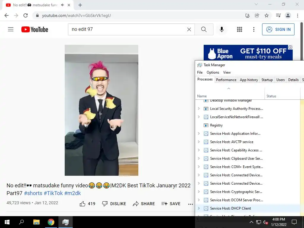This screenshot has height=228, width=304.
Task: Open the YouTube apps grid icon
Action: point(240,29)
